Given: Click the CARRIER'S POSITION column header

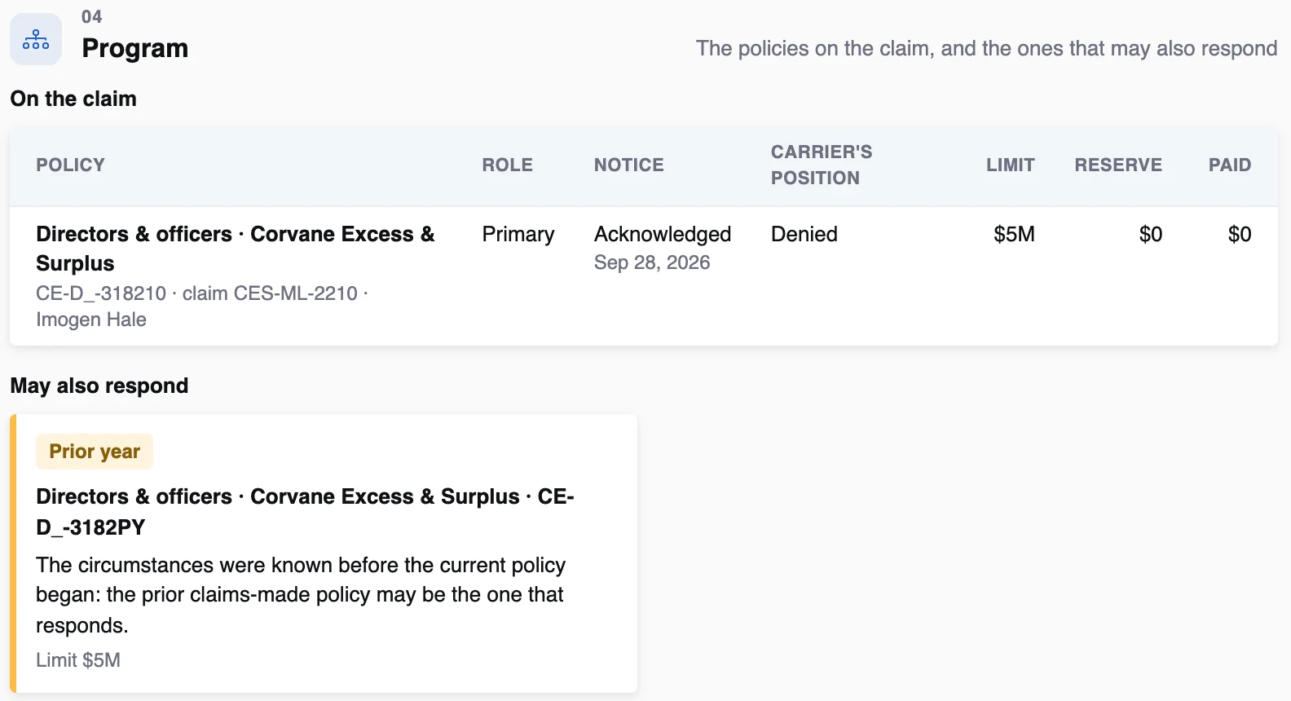Looking at the screenshot, I should coord(822,165).
